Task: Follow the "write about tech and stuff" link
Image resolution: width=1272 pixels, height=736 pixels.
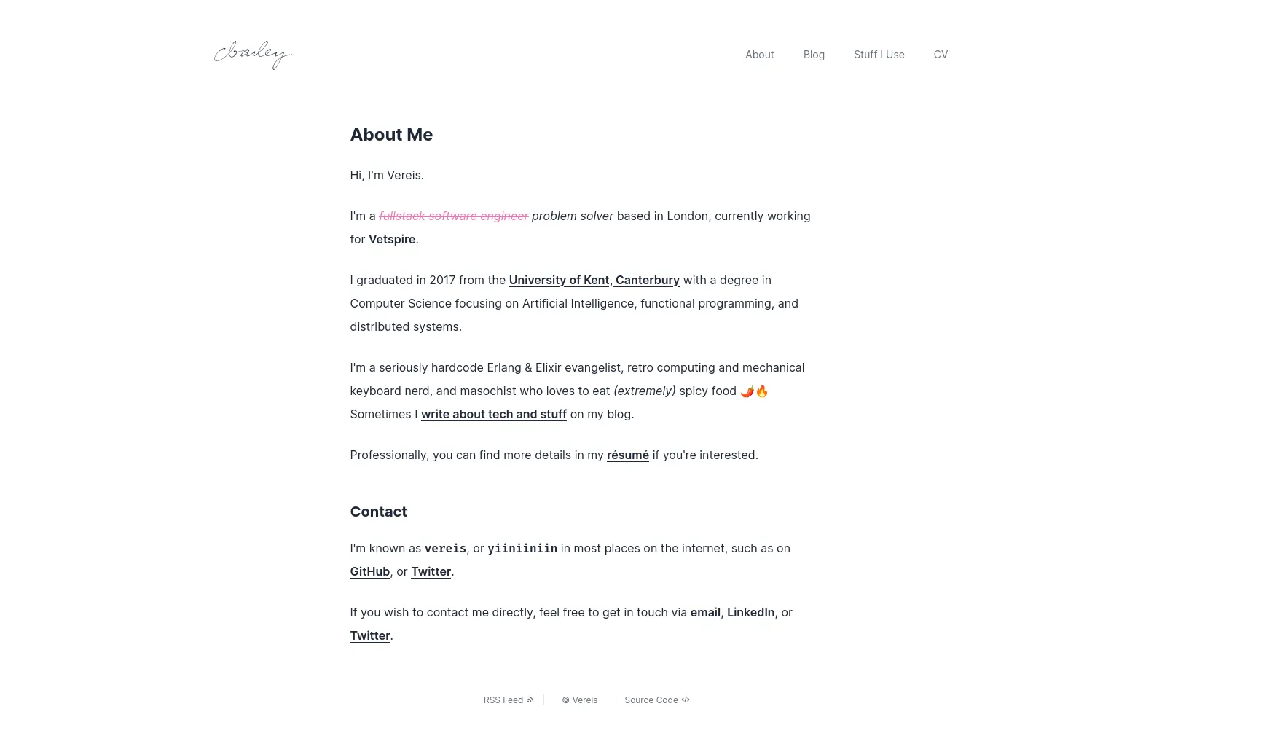Action: click(x=494, y=414)
